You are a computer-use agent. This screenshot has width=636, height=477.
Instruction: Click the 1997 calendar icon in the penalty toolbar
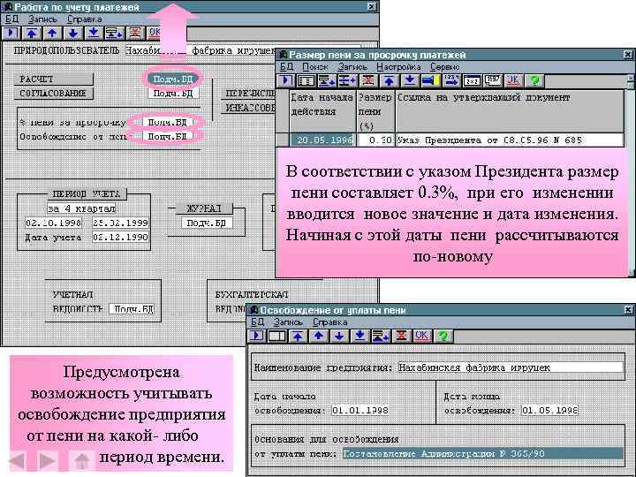(492, 80)
